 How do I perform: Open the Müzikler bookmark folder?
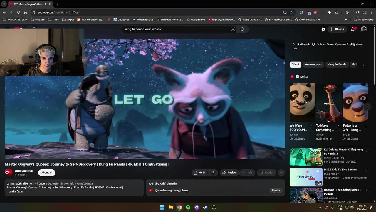point(37,20)
